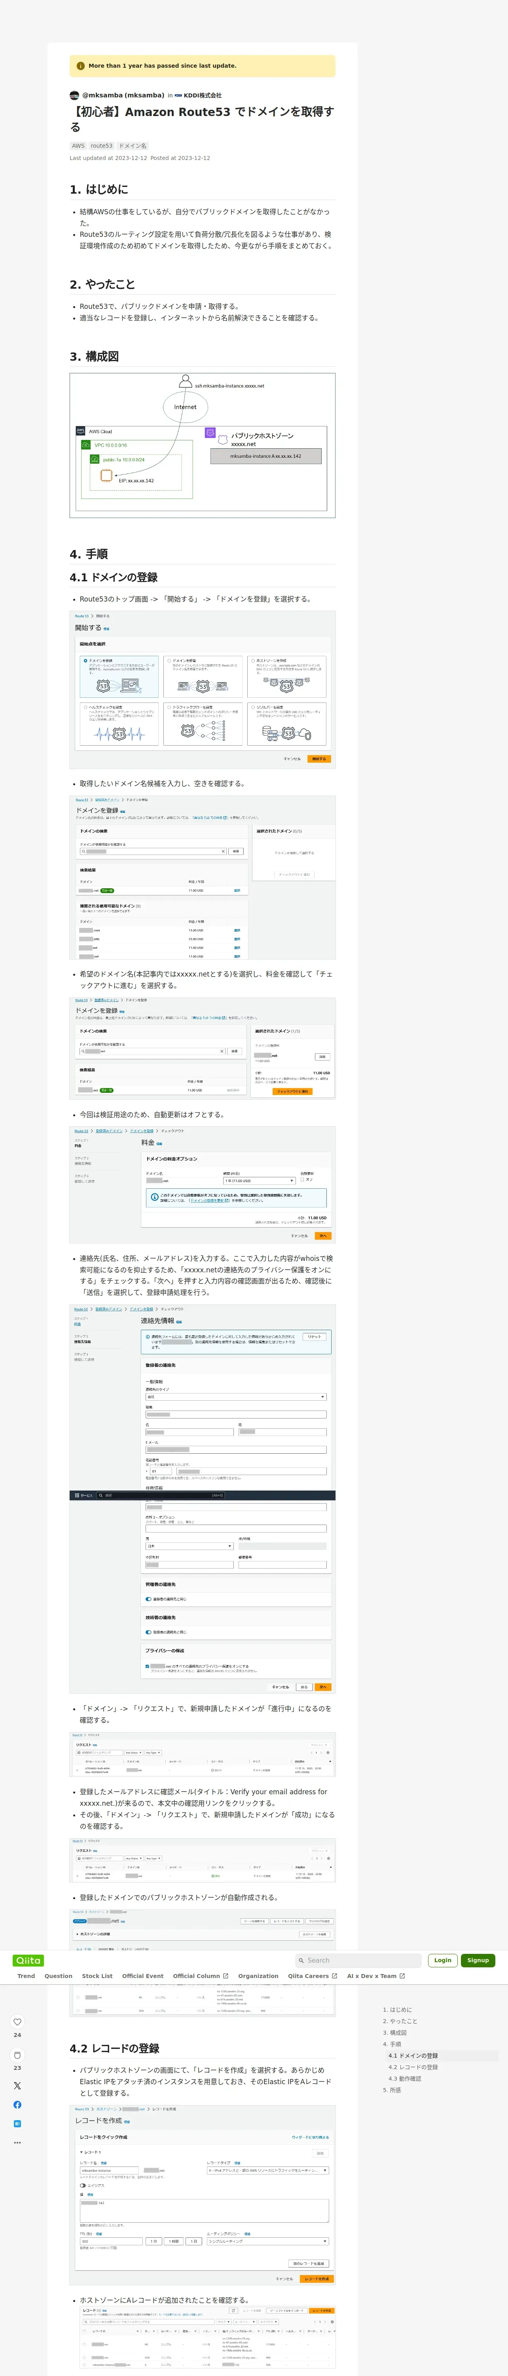Open the Qiita Careers link
Screen dimensions: 508x2376
[x=313, y=1976]
